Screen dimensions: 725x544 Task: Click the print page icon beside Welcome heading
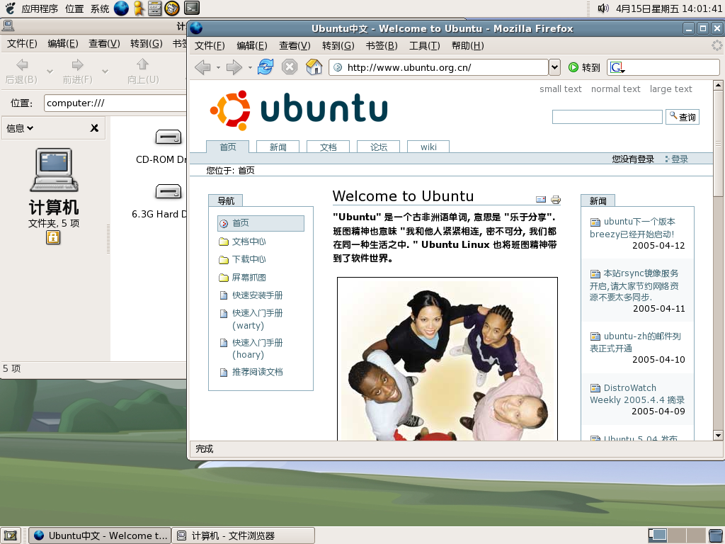[556, 199]
